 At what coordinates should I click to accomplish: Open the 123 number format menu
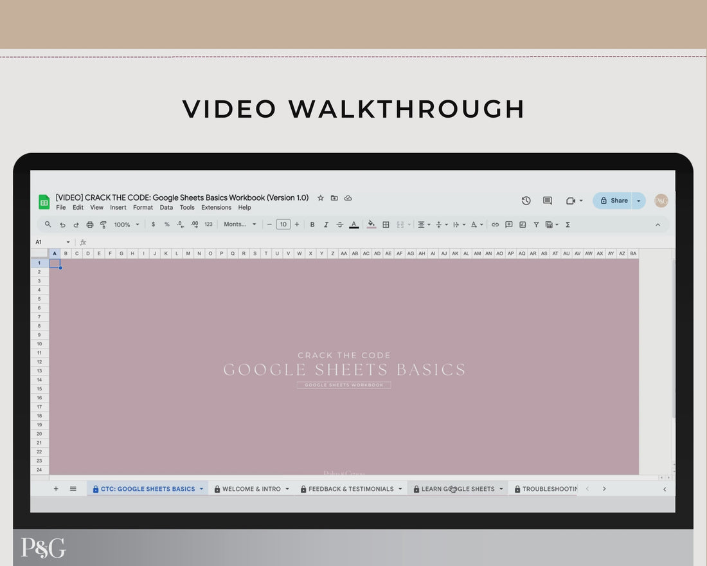(x=208, y=224)
